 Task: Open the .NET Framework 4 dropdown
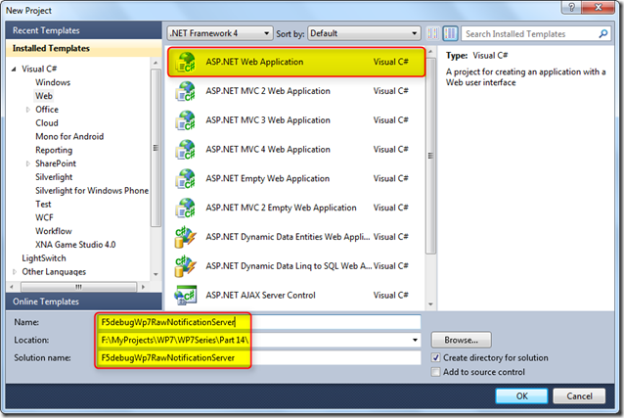click(220, 33)
